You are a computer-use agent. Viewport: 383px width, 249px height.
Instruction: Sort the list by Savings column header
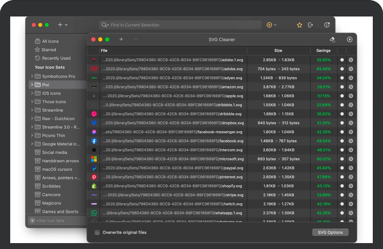coord(323,51)
